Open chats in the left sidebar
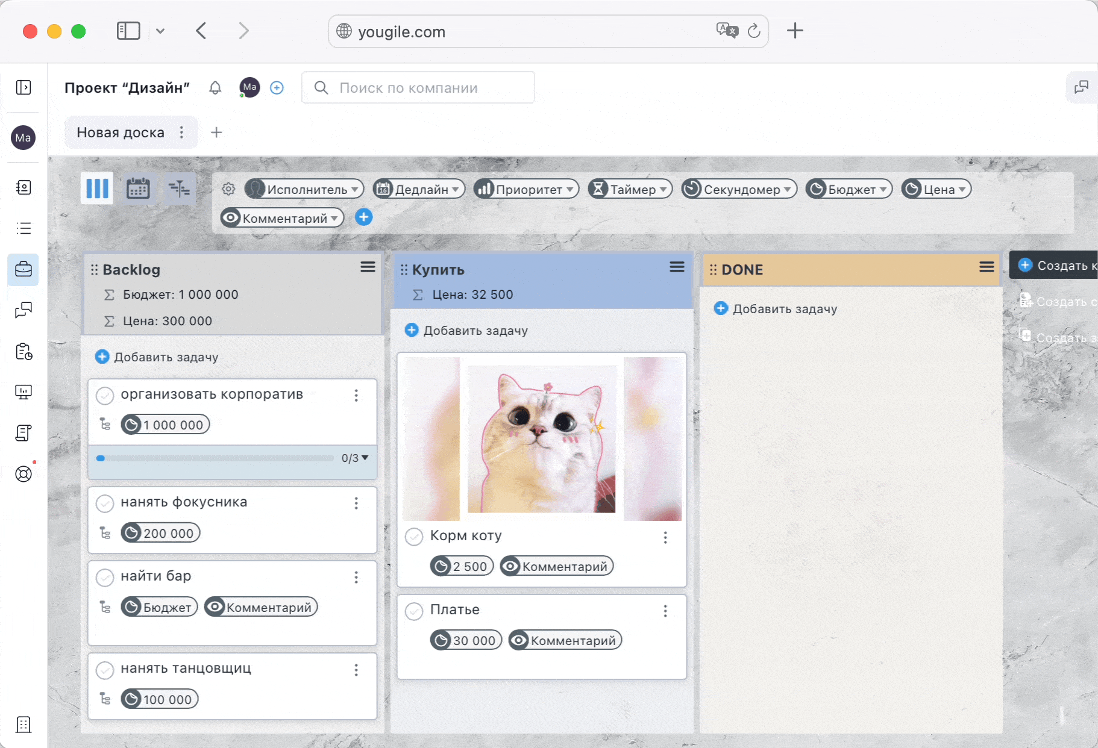The width and height of the screenshot is (1098, 748). pyautogui.click(x=24, y=310)
